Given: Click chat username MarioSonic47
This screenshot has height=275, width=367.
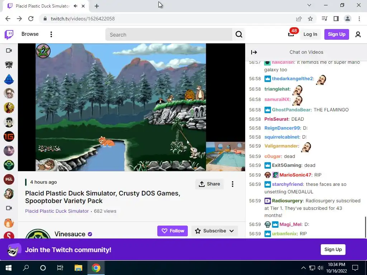Looking at the screenshot, I should click(x=295, y=175).
